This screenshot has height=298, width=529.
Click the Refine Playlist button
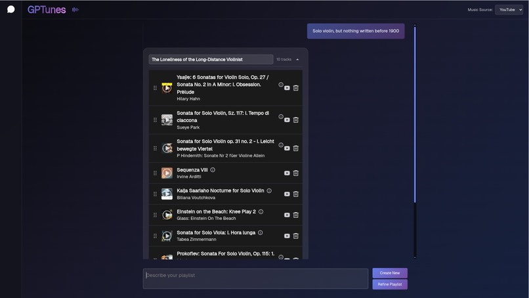390,284
